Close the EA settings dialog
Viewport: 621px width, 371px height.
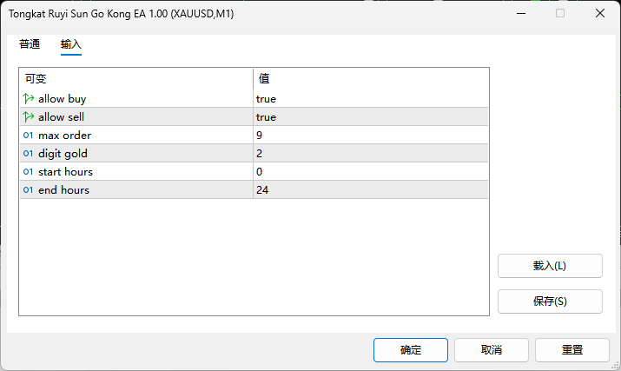point(600,14)
